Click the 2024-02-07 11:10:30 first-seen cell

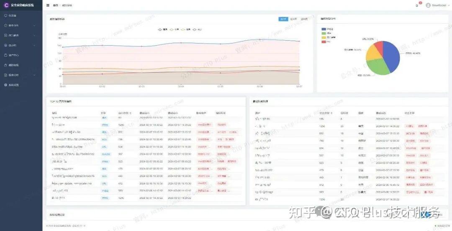[151, 147]
